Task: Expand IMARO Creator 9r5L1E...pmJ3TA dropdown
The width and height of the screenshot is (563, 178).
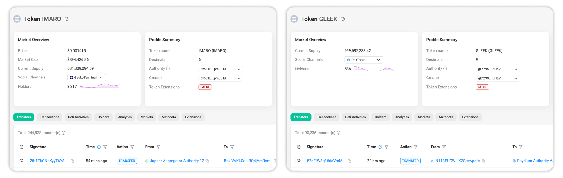Action: click(221, 78)
